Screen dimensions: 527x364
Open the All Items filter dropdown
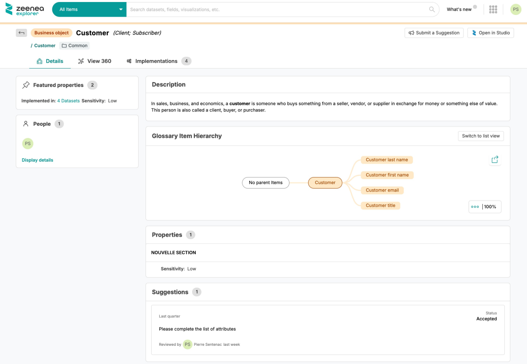pos(89,9)
